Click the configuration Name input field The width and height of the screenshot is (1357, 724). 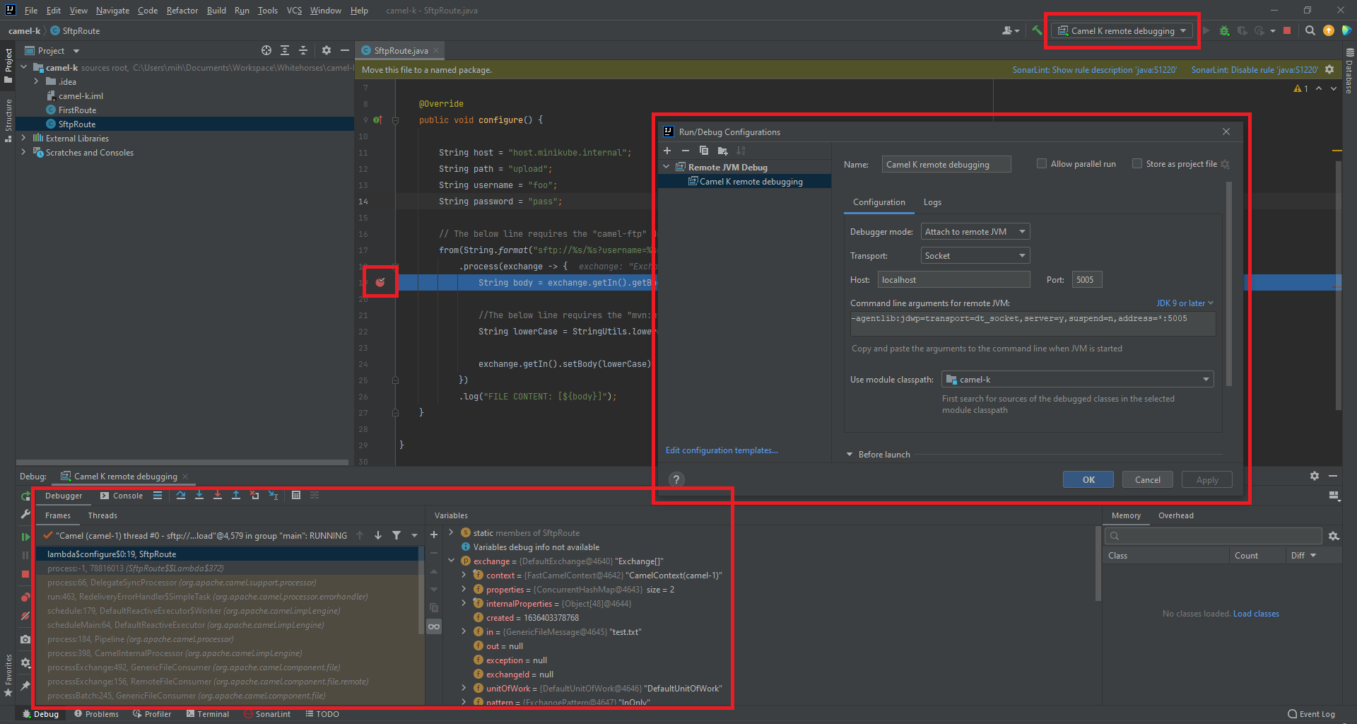point(946,164)
